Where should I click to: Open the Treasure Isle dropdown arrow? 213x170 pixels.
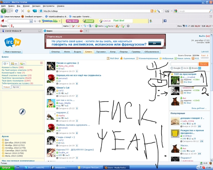[60, 21]
